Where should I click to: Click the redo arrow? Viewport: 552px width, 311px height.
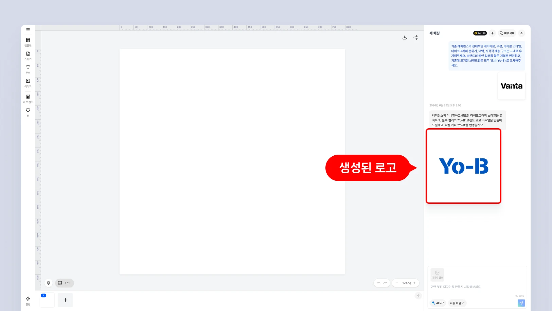385,283
